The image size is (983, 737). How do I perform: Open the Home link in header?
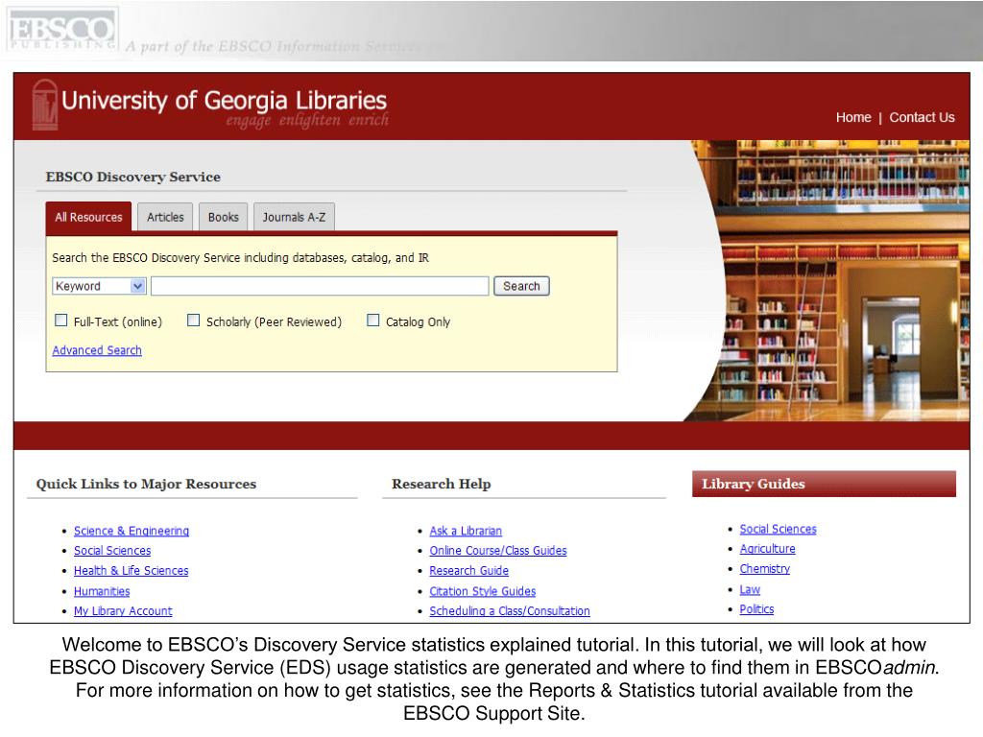point(853,117)
